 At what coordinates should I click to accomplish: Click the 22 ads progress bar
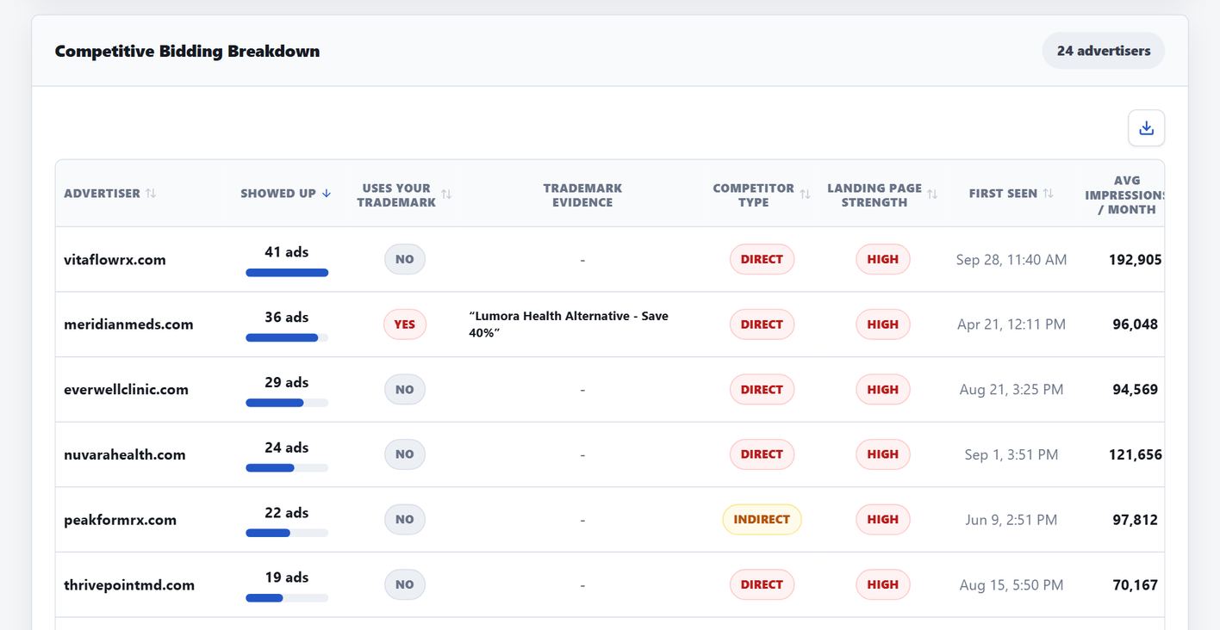pyautogui.click(x=287, y=533)
